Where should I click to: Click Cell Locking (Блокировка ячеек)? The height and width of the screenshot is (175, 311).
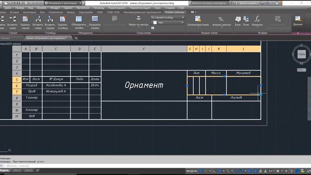click(198, 21)
